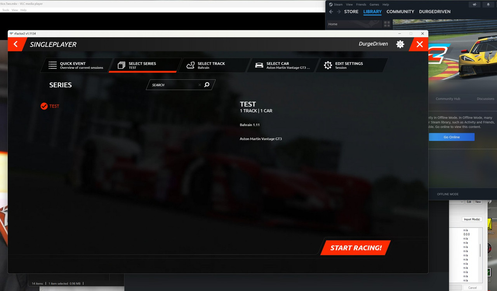Click the Go Online button in Steam

452,137
